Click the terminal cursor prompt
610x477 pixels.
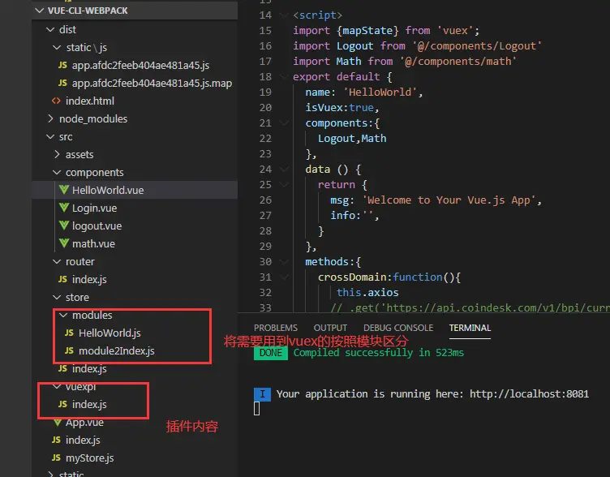257,409
